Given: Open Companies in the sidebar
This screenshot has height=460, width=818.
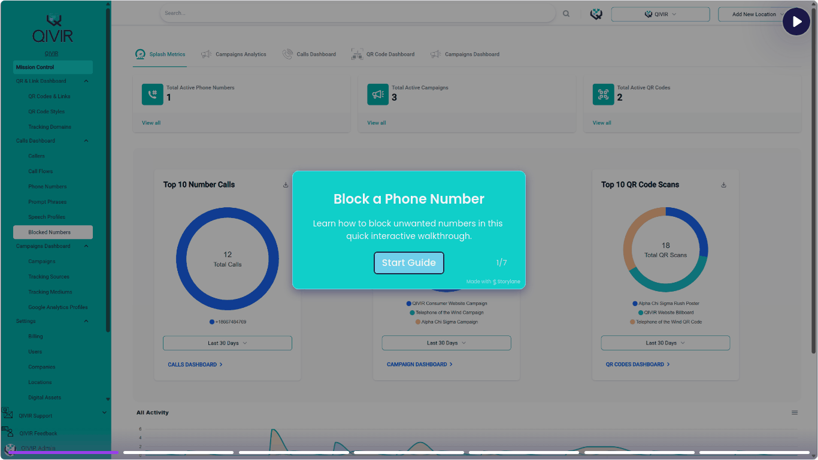Looking at the screenshot, I should pyautogui.click(x=42, y=367).
